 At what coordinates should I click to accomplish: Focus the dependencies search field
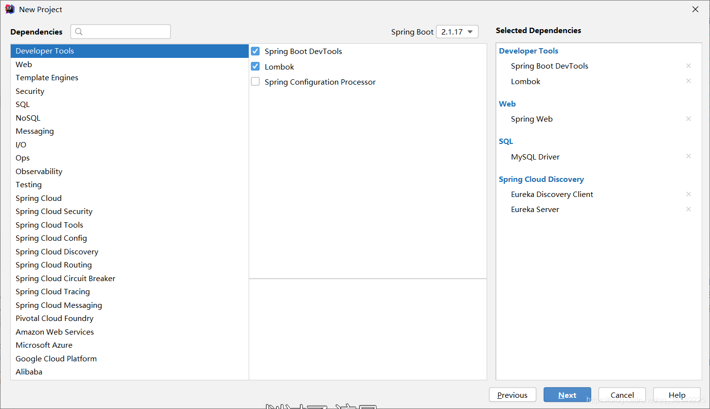[x=121, y=32]
